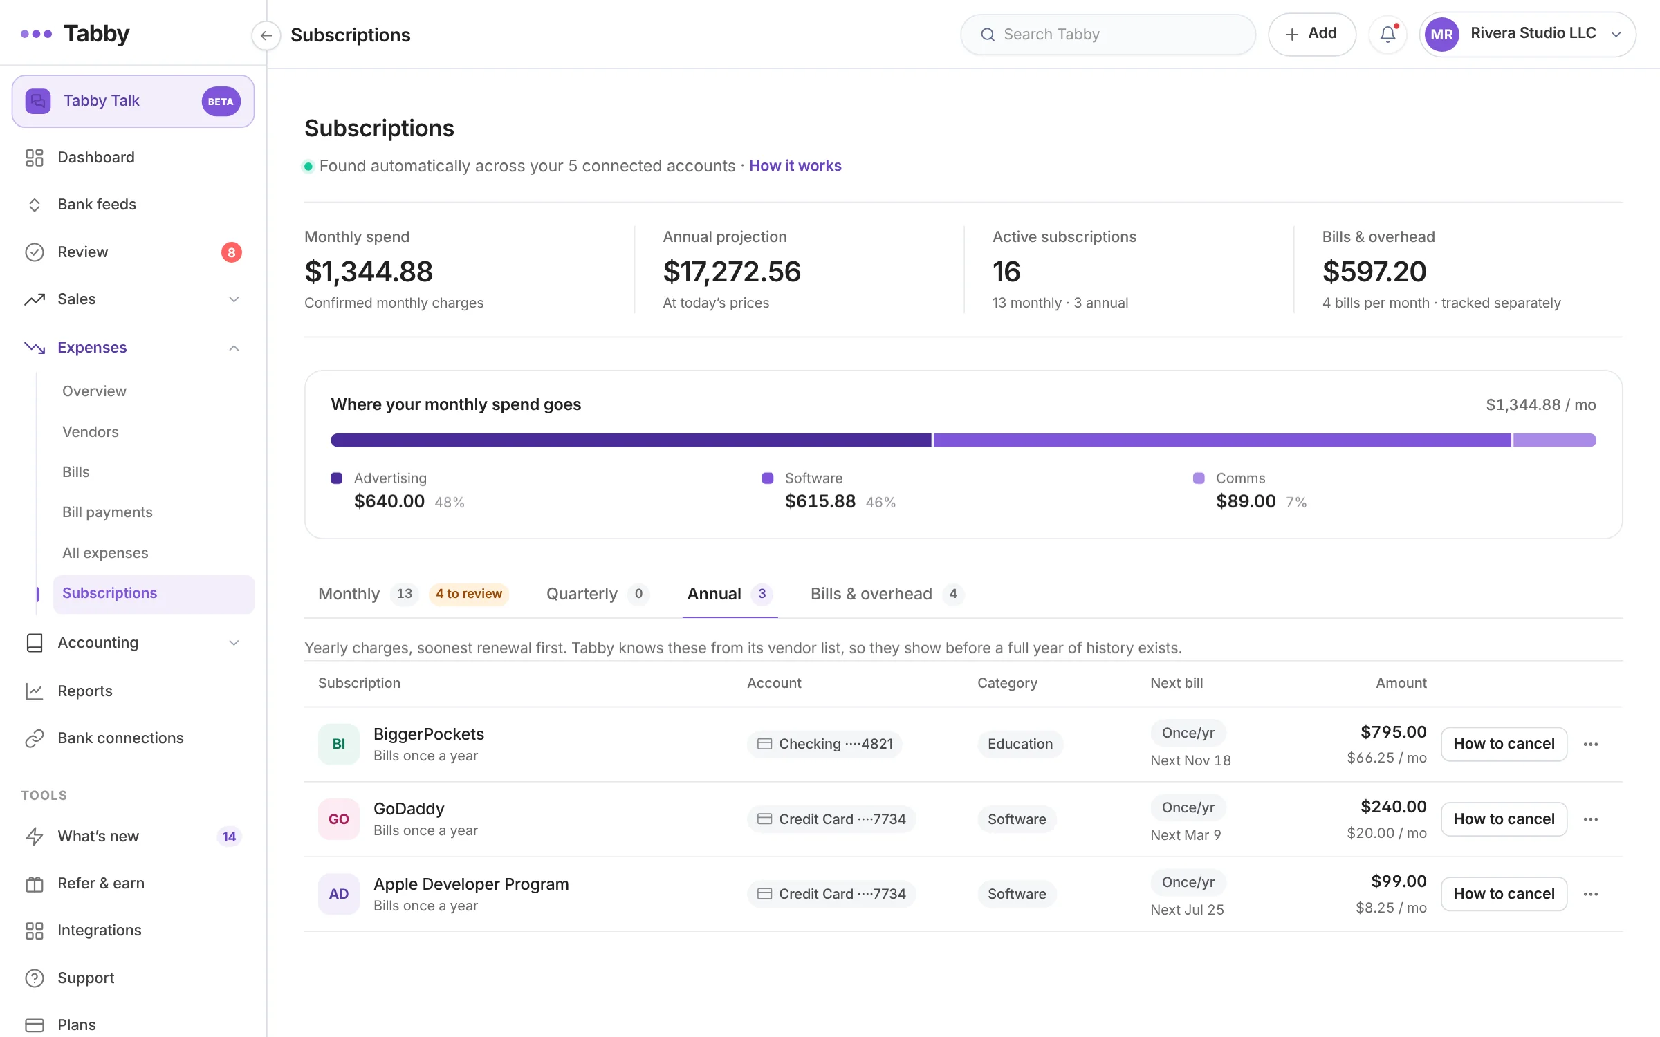Open Support help page

click(133, 978)
